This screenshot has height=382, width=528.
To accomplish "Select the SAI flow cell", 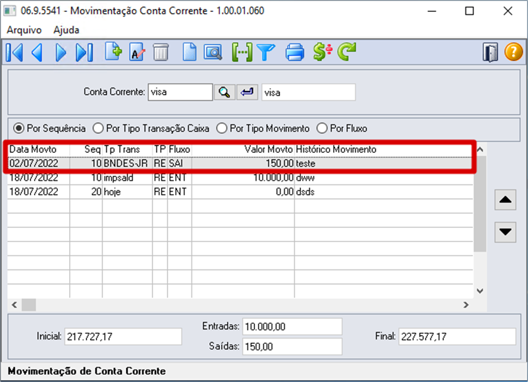I will tap(179, 164).
